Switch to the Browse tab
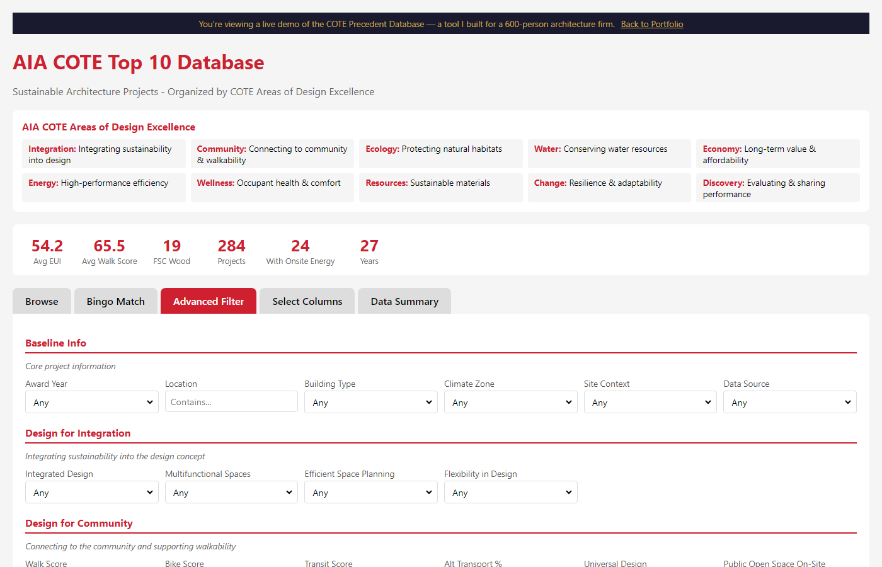The width and height of the screenshot is (882, 567). pos(42,301)
